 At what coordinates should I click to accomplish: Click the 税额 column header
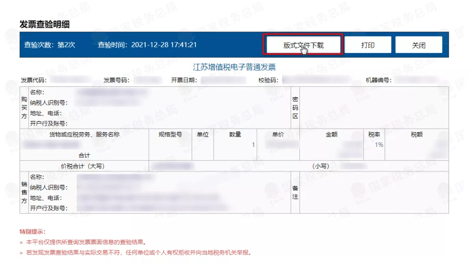point(416,134)
